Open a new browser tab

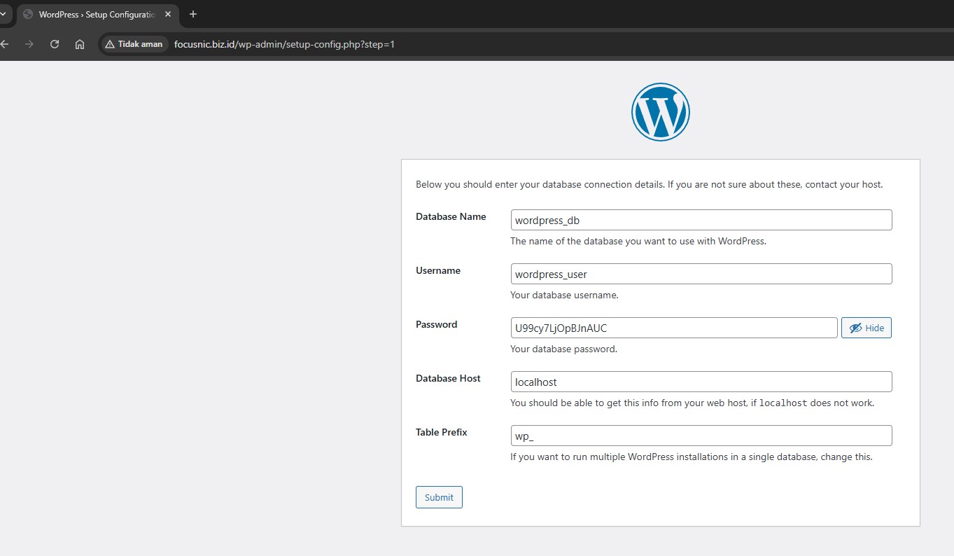tap(193, 14)
